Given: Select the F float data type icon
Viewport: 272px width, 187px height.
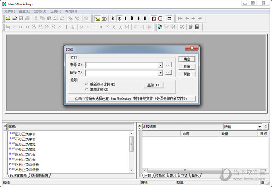Looking at the screenshot, I should click(x=138, y=19).
